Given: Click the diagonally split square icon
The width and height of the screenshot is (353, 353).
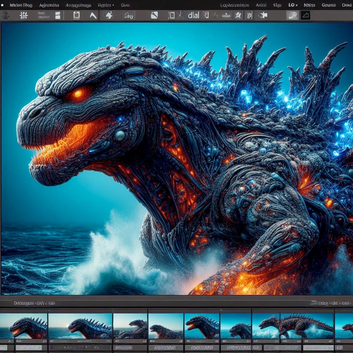Looking at the screenshot, I should pyautogui.click(x=154, y=15).
